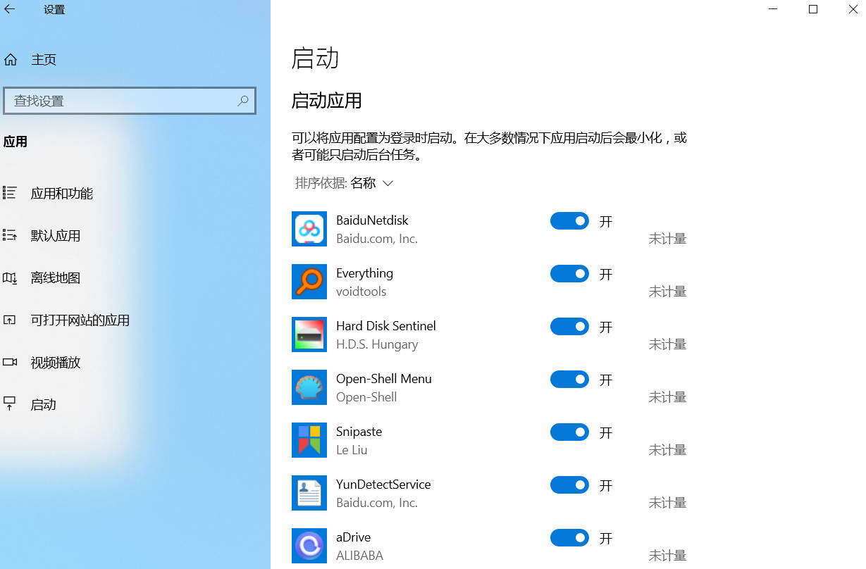Viewport: 866px width, 569px height.
Task: Maximize the Settings window
Action: tap(813, 10)
